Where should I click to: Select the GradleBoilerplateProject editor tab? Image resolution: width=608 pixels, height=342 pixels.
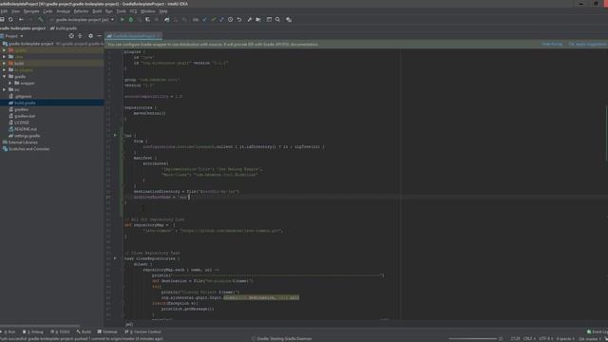(x=133, y=36)
